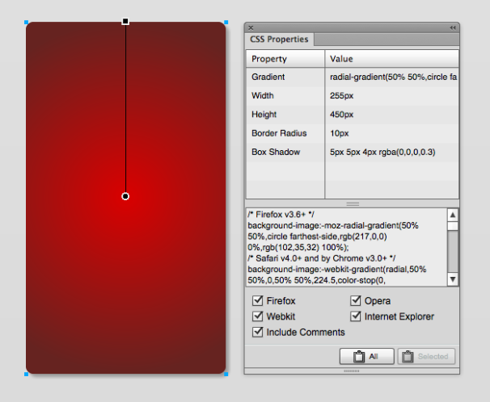Click the code area scroll down arrow
The image size is (490, 402).
453,279
